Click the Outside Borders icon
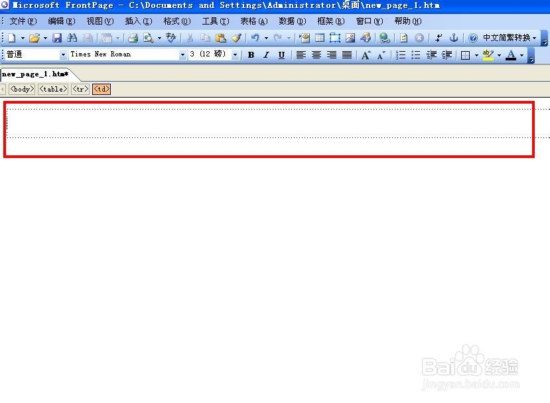The width and height of the screenshot is (550, 403). coord(466,55)
